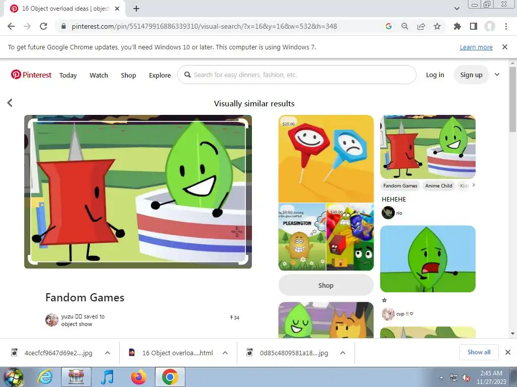Click the Pinterest search field
Screen dimensions: 517x387
(297, 75)
